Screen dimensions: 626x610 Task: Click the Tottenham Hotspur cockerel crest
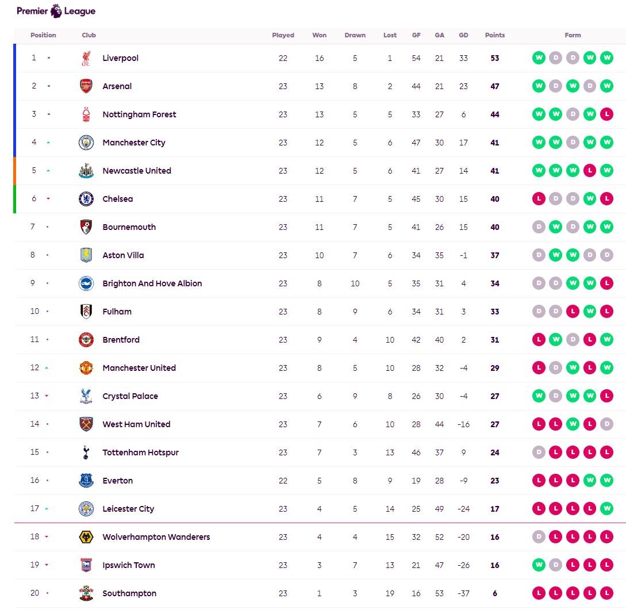(86, 452)
